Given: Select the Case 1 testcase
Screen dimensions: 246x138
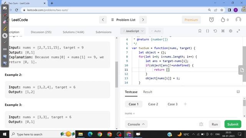Looking at the screenshot, I should coord(133,104).
